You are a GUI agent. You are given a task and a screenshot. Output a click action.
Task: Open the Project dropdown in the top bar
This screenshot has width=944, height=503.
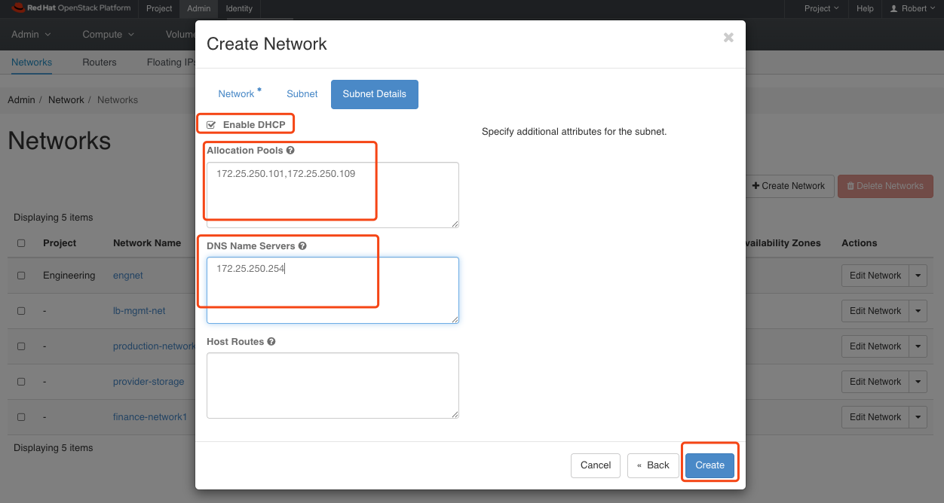point(820,8)
